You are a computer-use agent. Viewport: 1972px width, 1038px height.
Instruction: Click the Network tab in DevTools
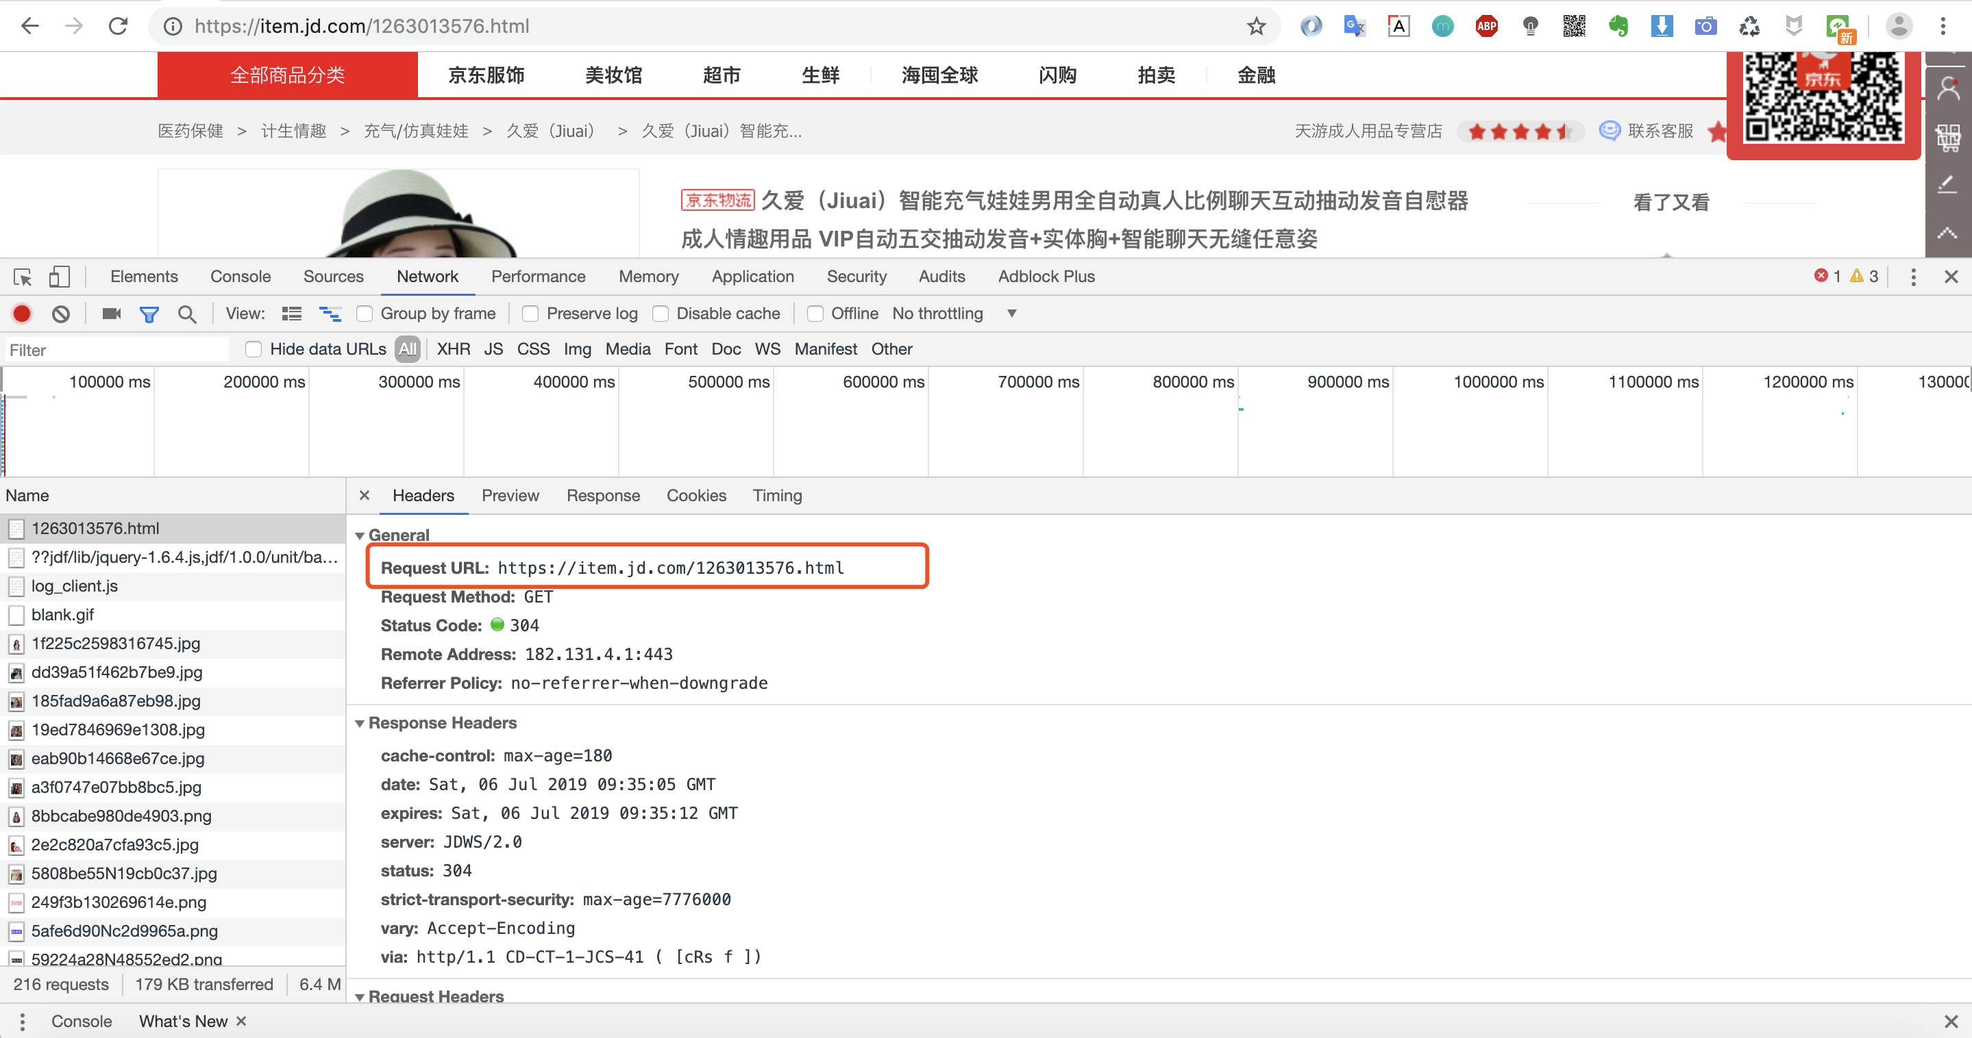(x=428, y=275)
